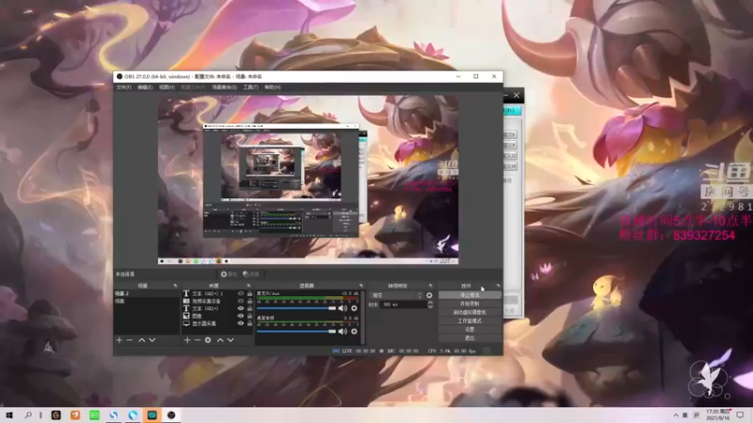Increase the transition duration with the up stepper

pos(430,303)
